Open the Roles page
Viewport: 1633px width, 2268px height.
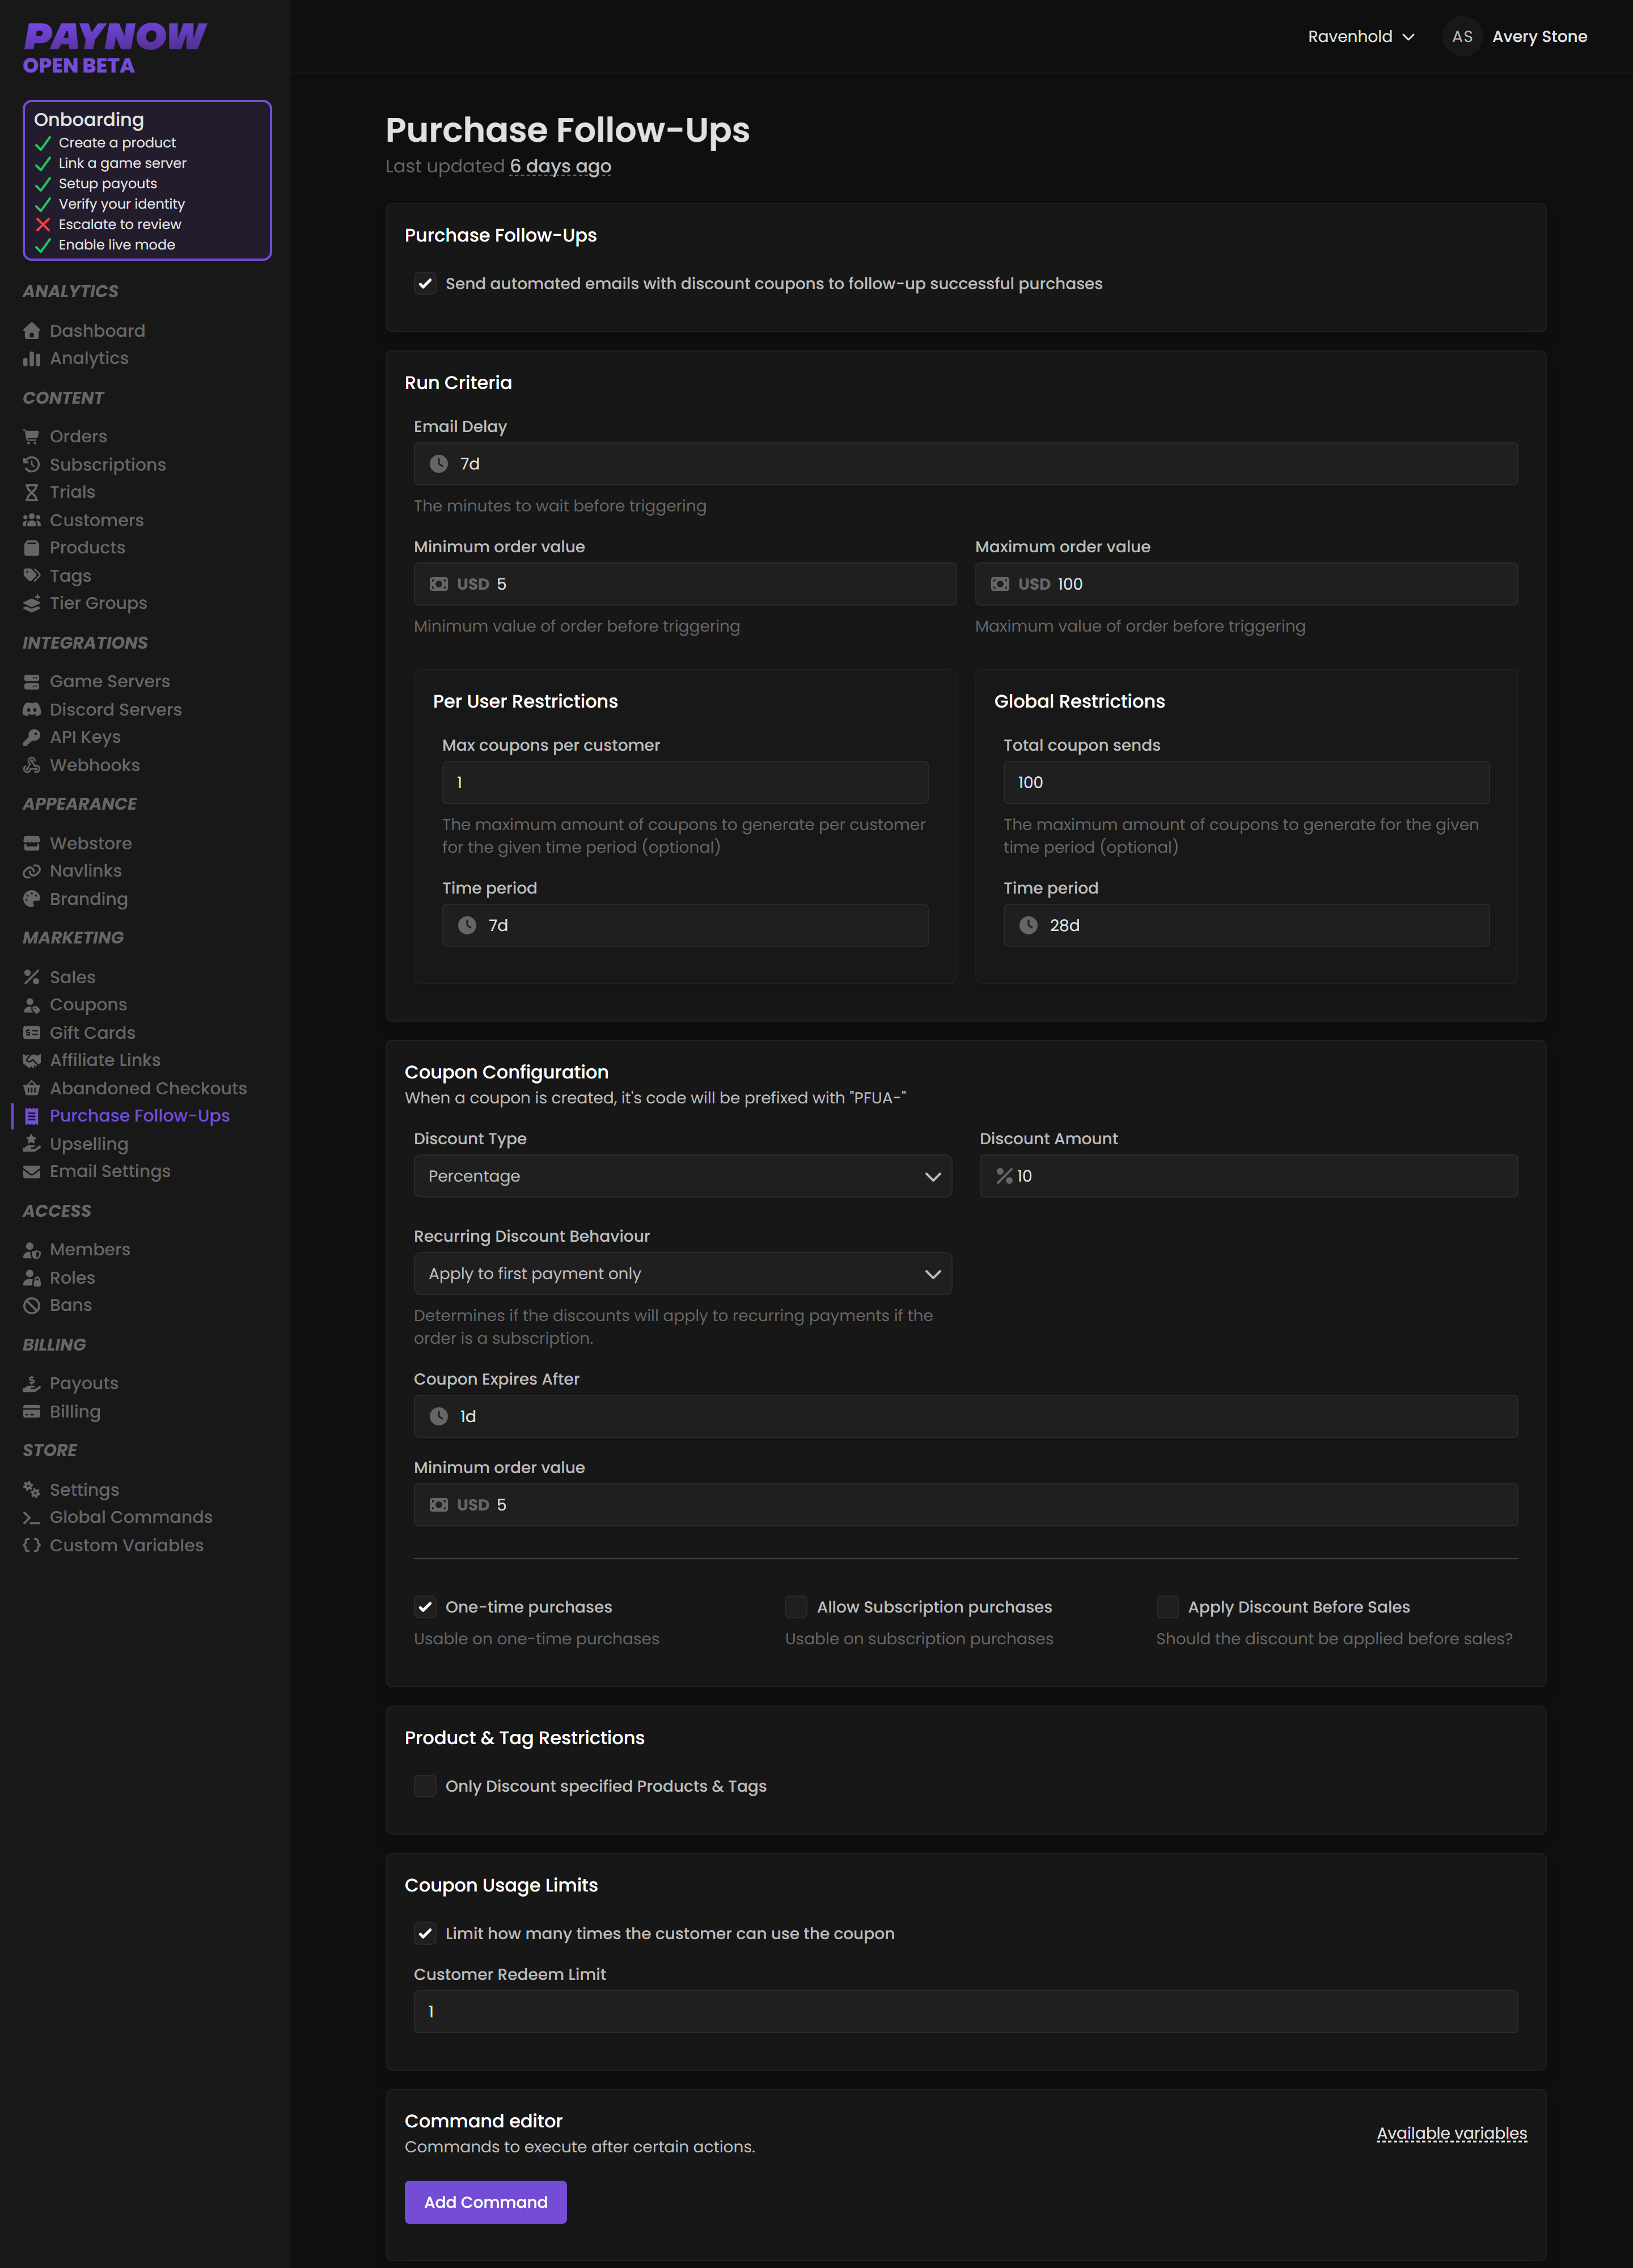[x=72, y=1277]
